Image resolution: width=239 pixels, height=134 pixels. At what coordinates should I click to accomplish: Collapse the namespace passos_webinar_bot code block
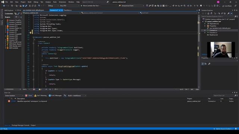click(33, 37)
